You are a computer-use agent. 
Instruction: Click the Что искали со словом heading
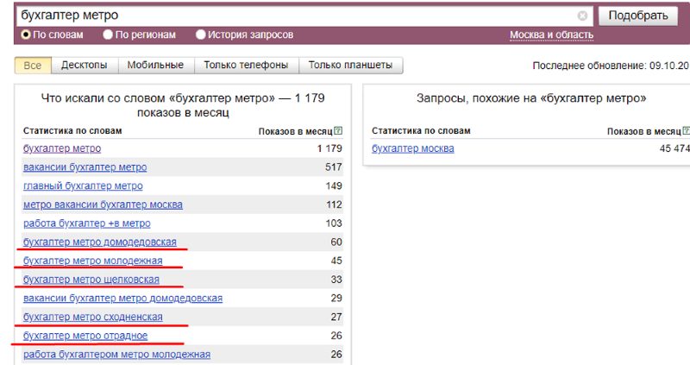[183, 104]
